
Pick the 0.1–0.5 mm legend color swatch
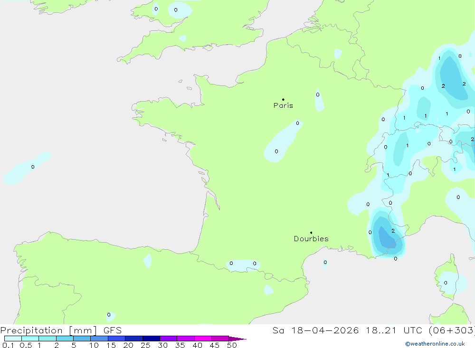point(13,339)
